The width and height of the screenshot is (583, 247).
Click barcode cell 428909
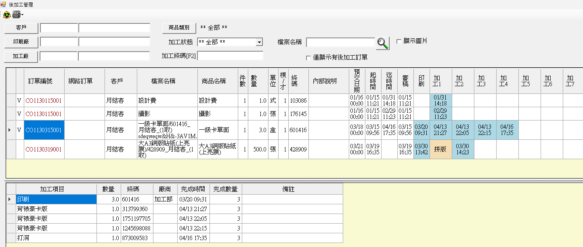click(298, 149)
